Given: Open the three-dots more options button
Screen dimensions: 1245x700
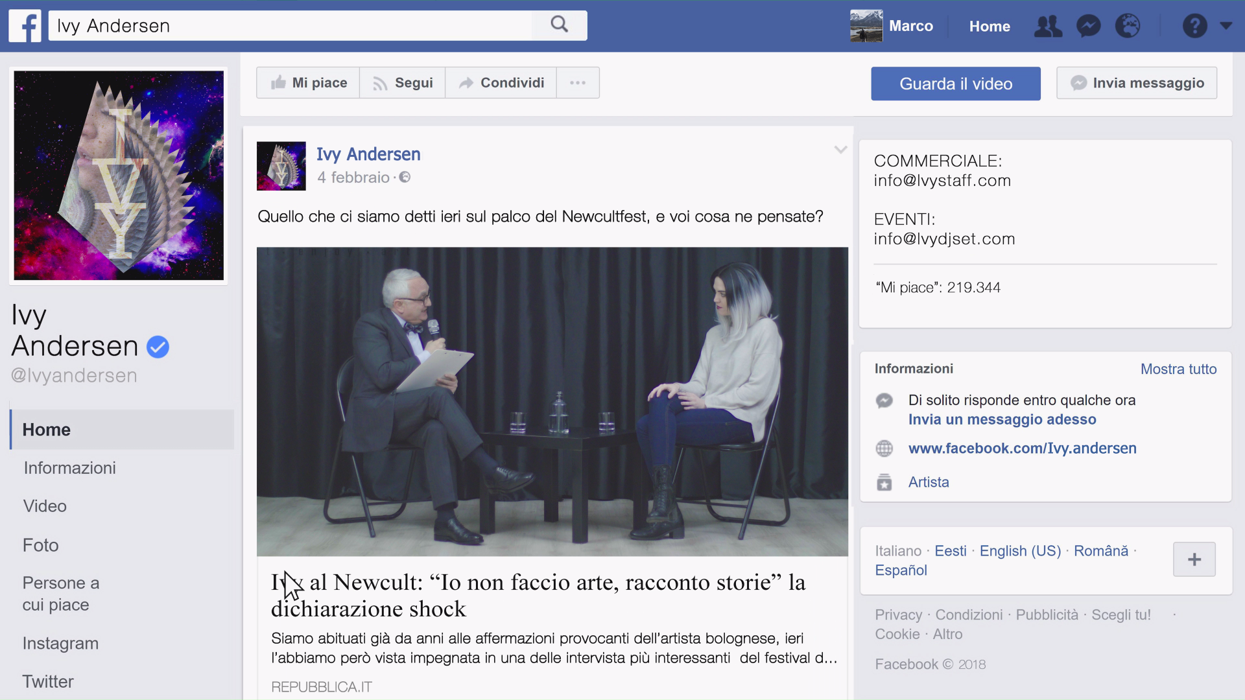Looking at the screenshot, I should (x=577, y=83).
